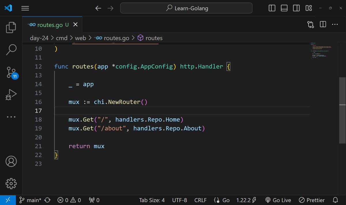Click *config.AppConfig parameter type

coord(142,66)
